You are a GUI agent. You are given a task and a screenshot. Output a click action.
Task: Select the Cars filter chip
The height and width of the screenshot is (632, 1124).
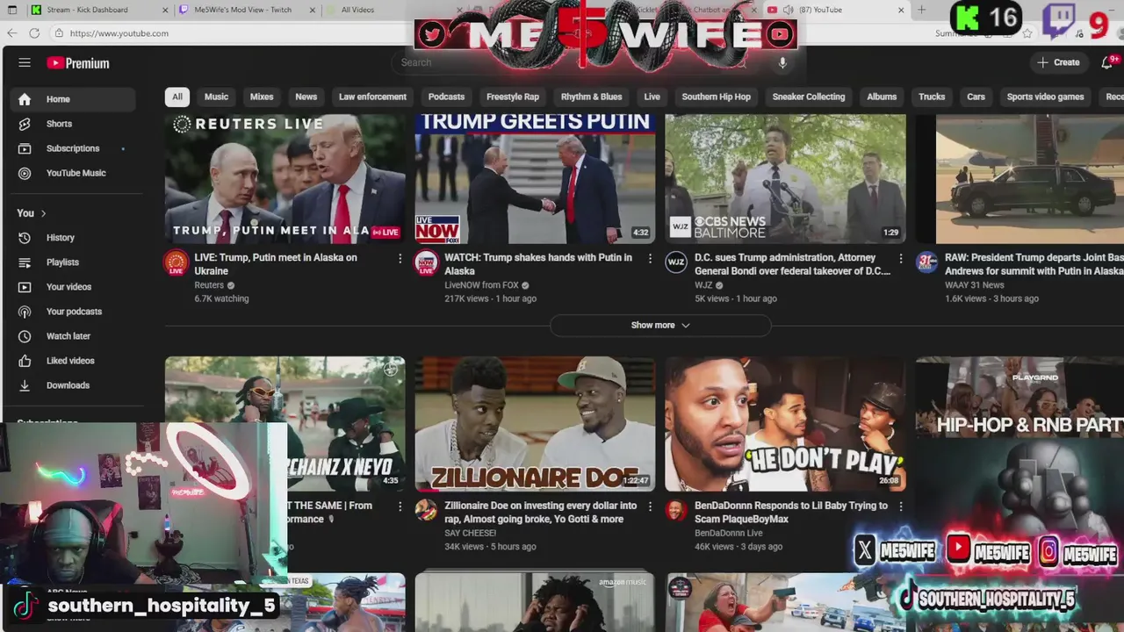click(976, 97)
